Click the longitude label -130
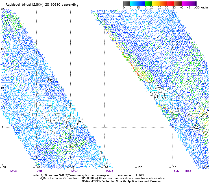This screenshot has width=209, height=183. coord(139,168)
